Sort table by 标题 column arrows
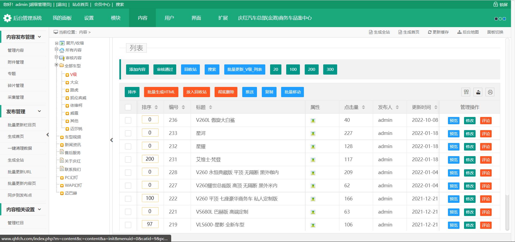Image resolution: width=515 pixels, height=242 pixels. pos(211,107)
